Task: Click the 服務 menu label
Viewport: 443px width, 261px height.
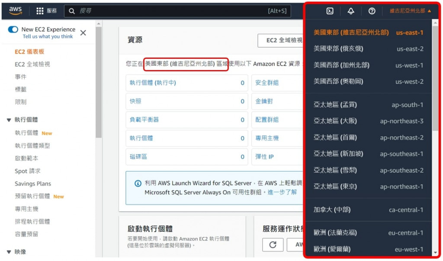Action: pyautogui.click(x=52, y=11)
